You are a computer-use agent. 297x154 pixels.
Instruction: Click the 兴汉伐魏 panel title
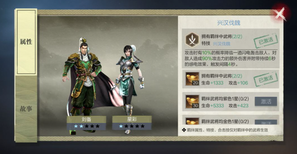coord(229,23)
